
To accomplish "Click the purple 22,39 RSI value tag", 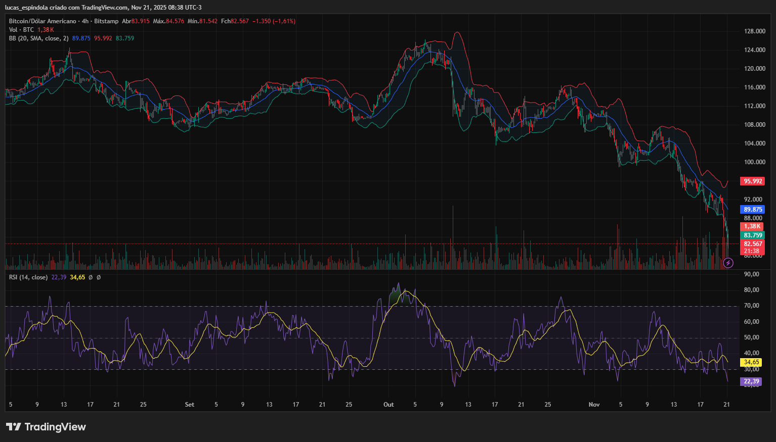I will [x=751, y=381].
